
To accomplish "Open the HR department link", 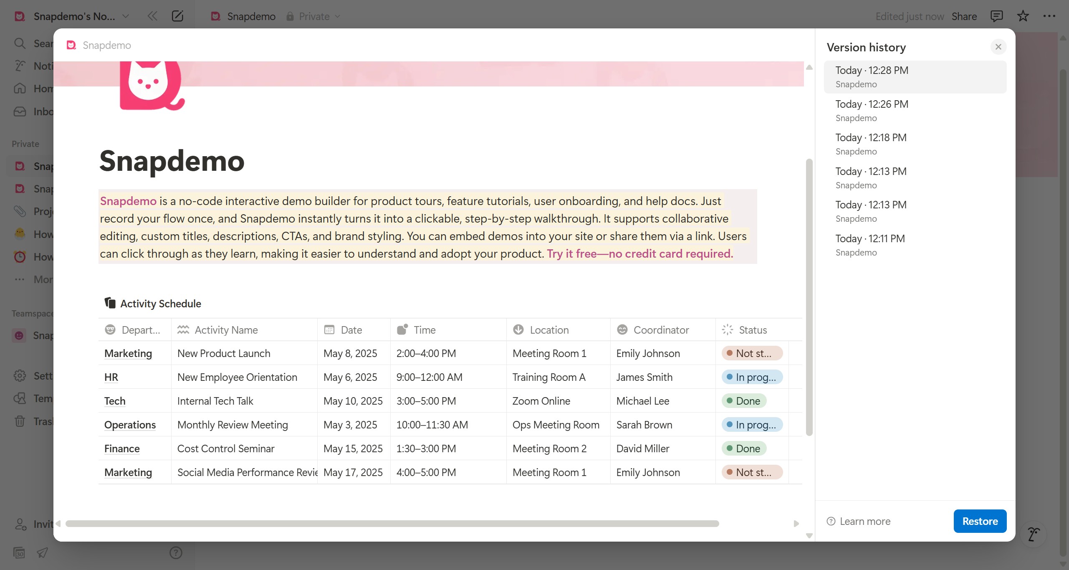I will pos(111,377).
